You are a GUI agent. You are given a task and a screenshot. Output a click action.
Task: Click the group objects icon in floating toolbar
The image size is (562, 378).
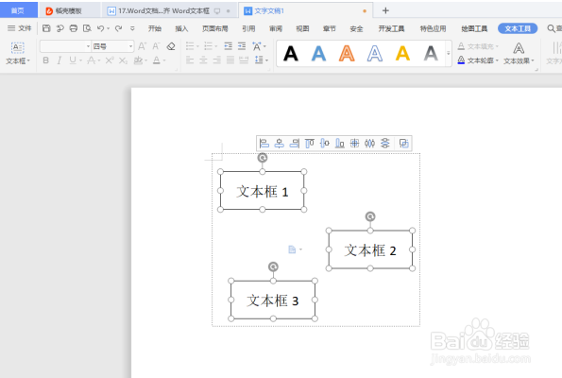tap(404, 144)
